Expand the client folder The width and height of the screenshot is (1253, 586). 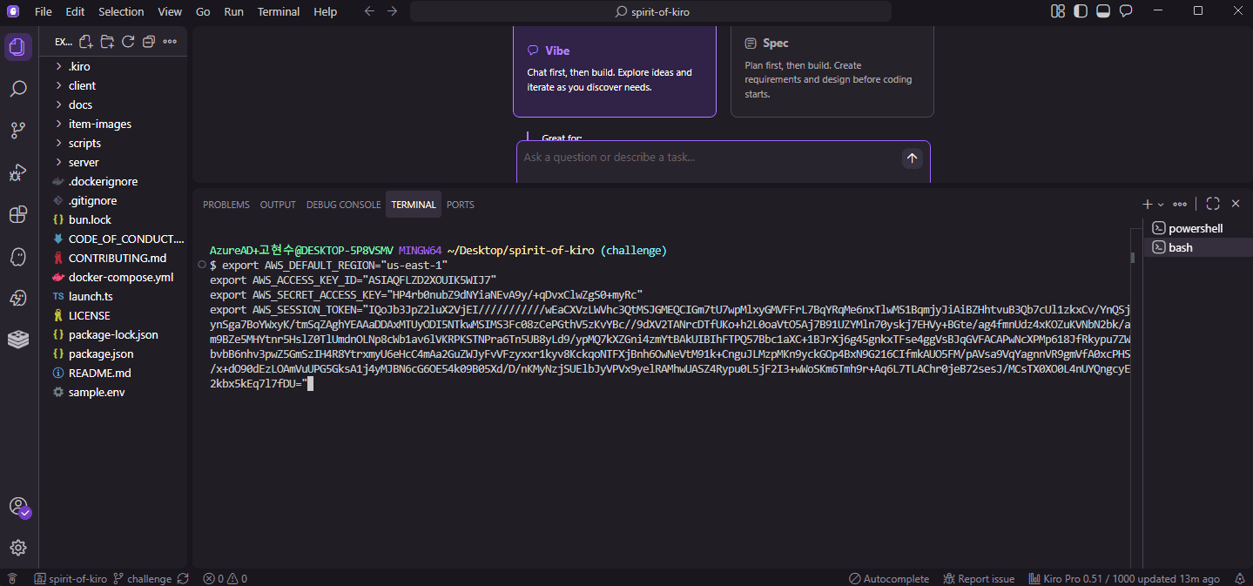click(82, 85)
